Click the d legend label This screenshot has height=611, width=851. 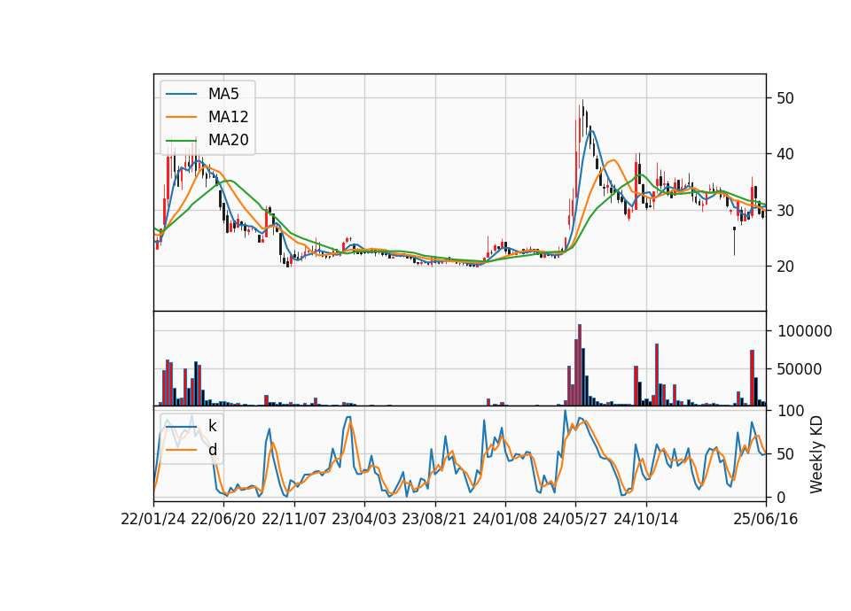[212, 450]
